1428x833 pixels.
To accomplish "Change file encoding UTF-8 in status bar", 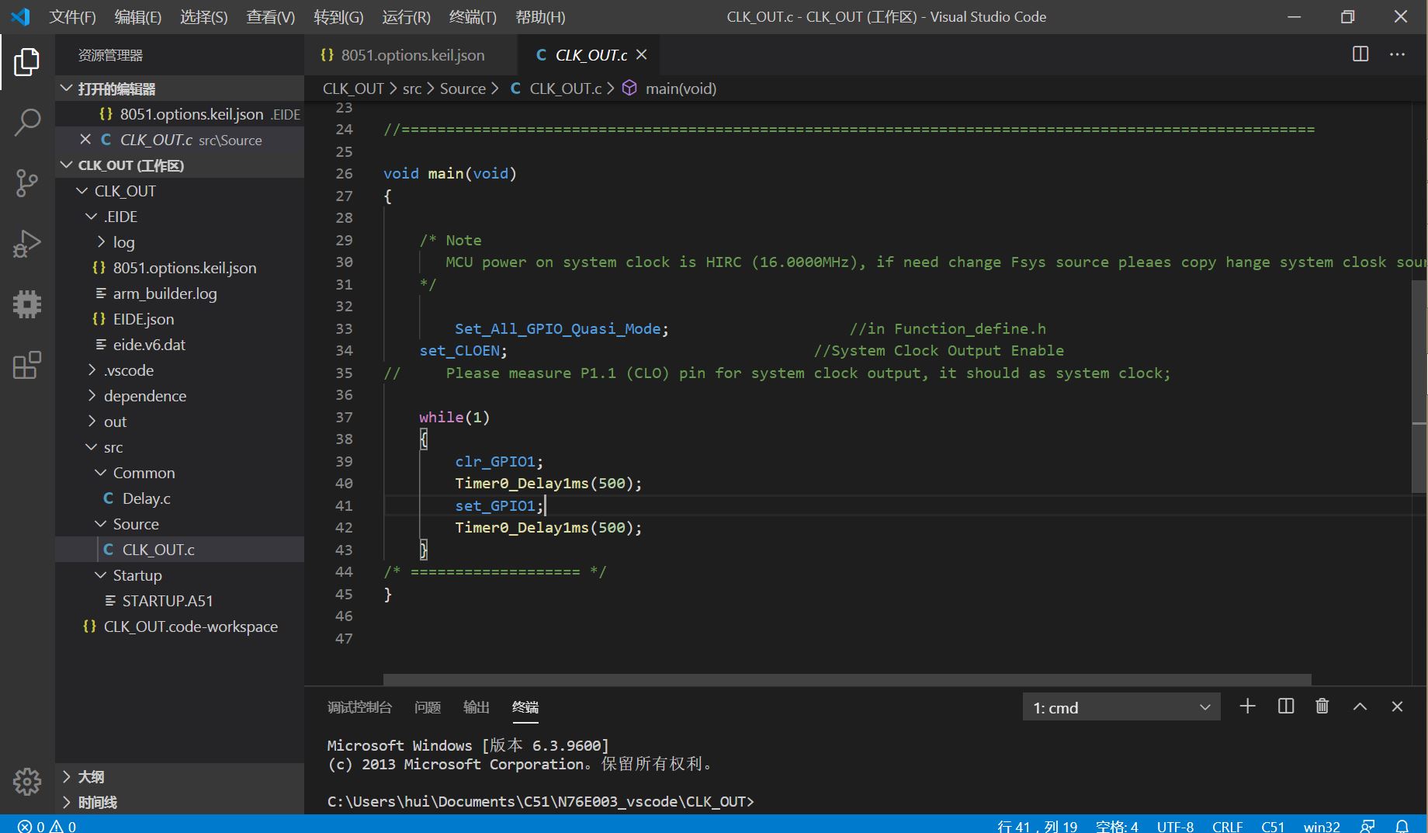I will coord(1175,826).
